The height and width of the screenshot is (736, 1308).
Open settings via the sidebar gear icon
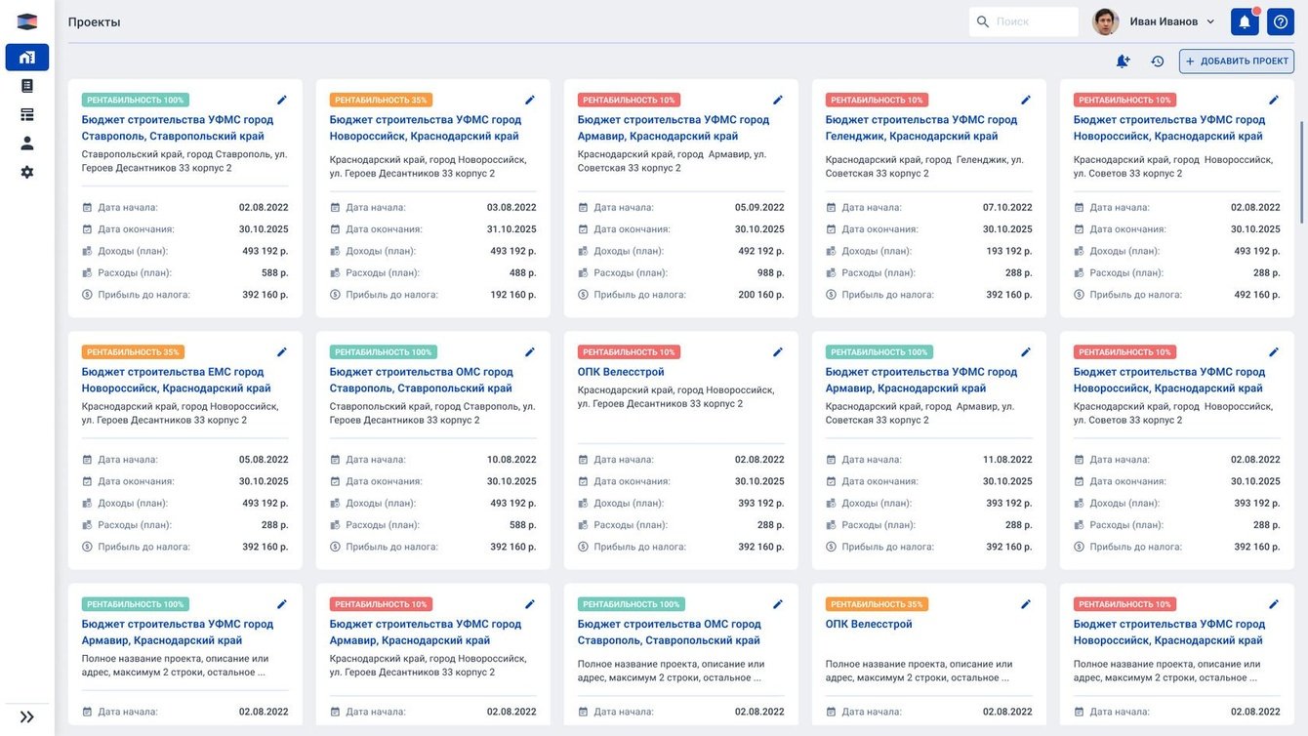[26, 172]
